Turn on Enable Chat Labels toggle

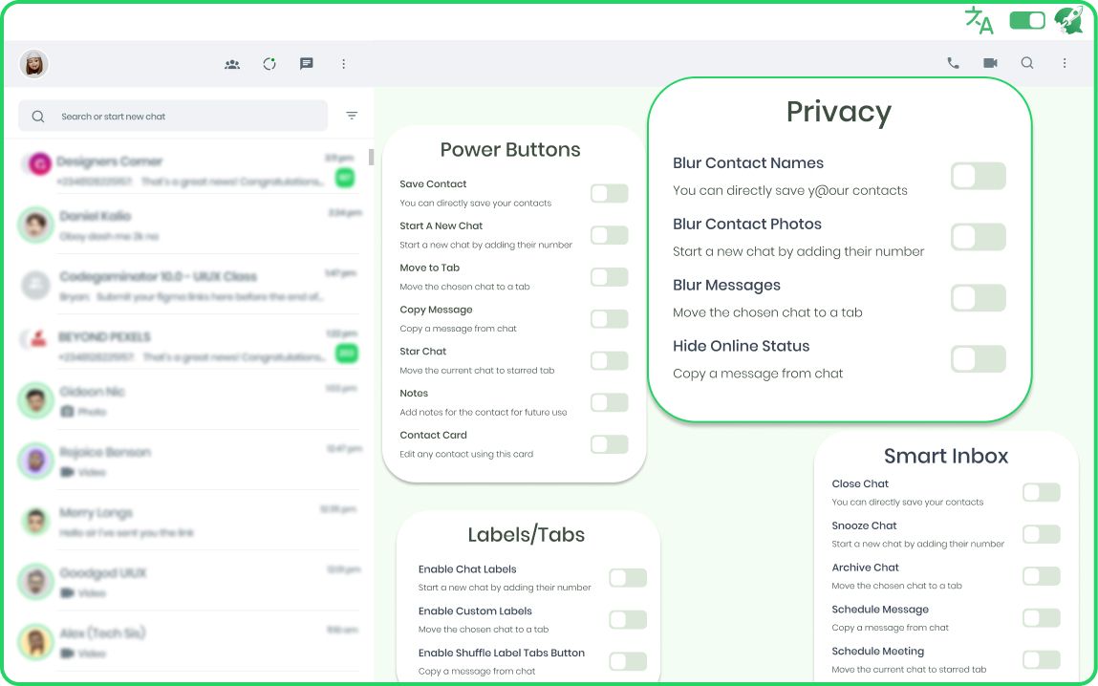click(x=628, y=578)
